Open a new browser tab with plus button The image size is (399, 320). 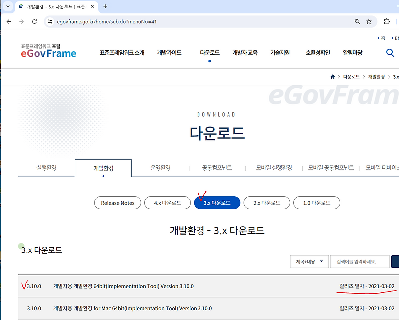click(105, 7)
